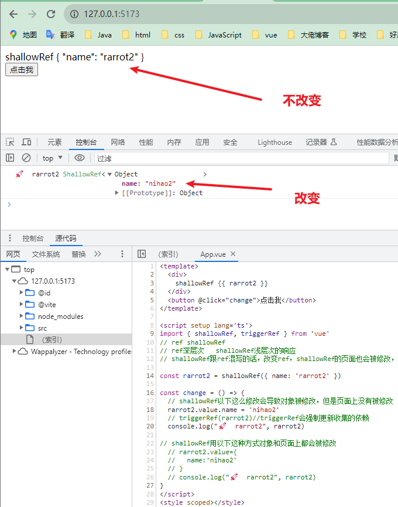
Task: Switch to the 记录器 DevTools tab
Action: [321, 142]
